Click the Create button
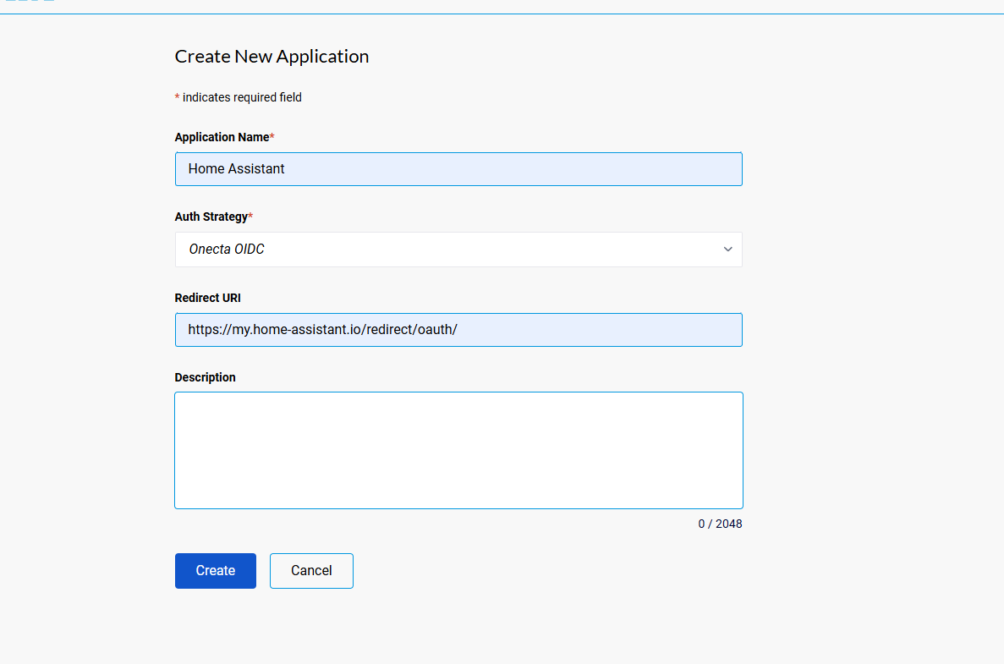Screen dimensions: 1004x664 tap(215, 570)
